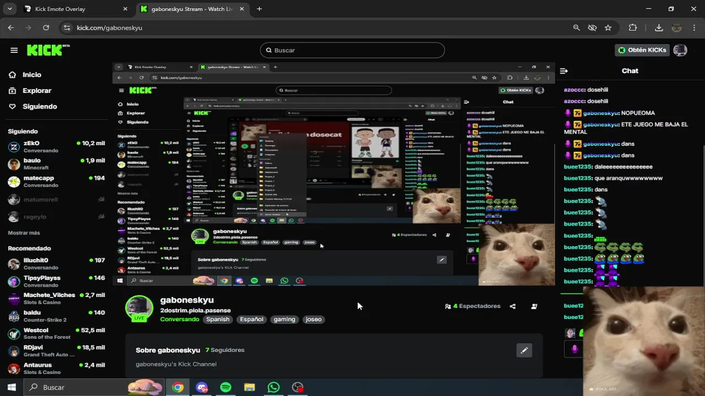Open the Chrome profile avatar in toolbar
Image resolution: width=705 pixels, height=396 pixels.
pyautogui.click(x=677, y=28)
